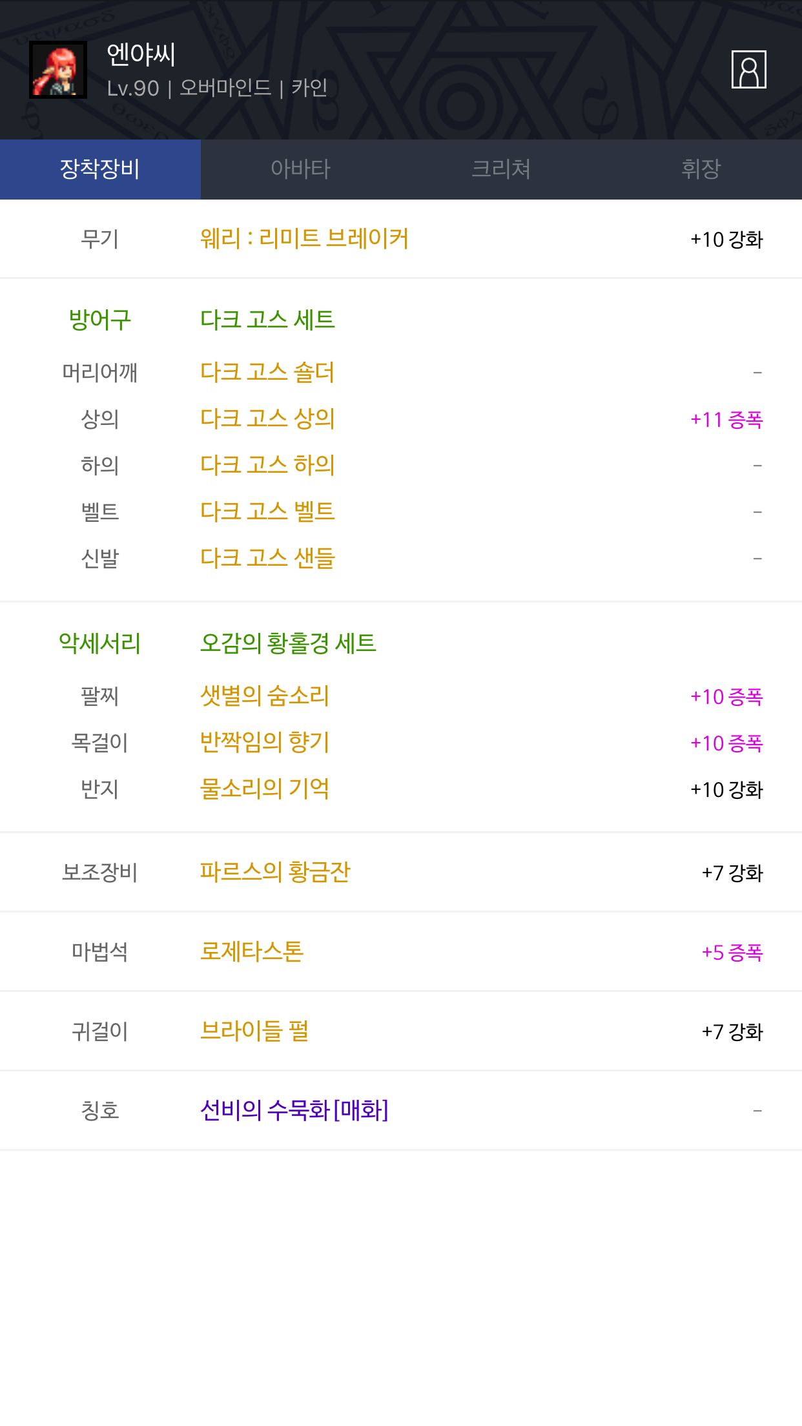802x1426 pixels.
Task: Switch to the 아바타 tab
Action: click(x=300, y=169)
